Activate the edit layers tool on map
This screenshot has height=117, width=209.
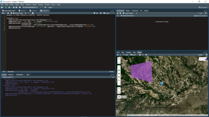(x=119, y=89)
